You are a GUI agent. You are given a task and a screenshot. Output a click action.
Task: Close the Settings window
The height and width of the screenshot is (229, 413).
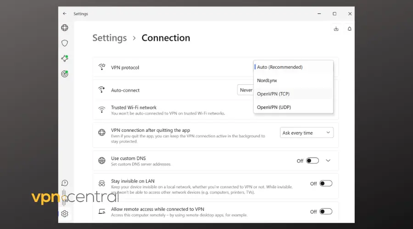click(350, 14)
